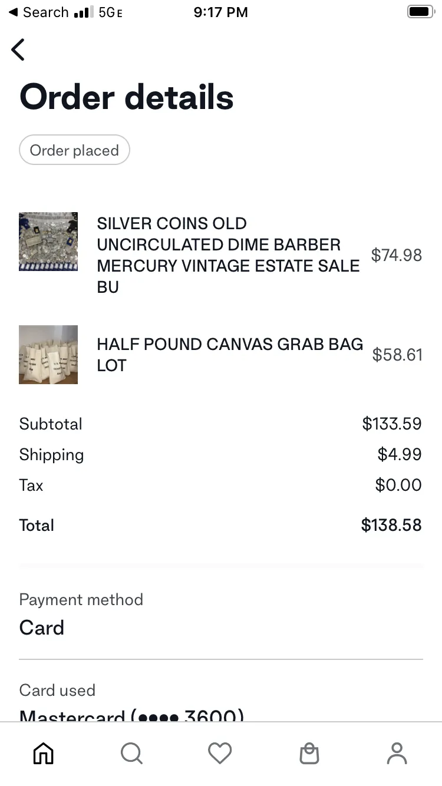The width and height of the screenshot is (442, 786).
Task: Open the Search magnifier tab
Action: click(x=131, y=753)
